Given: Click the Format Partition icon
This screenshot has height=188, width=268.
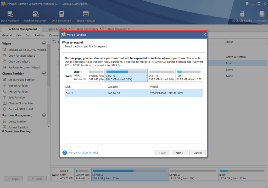Looking at the screenshot, I should (x=5, y=127).
